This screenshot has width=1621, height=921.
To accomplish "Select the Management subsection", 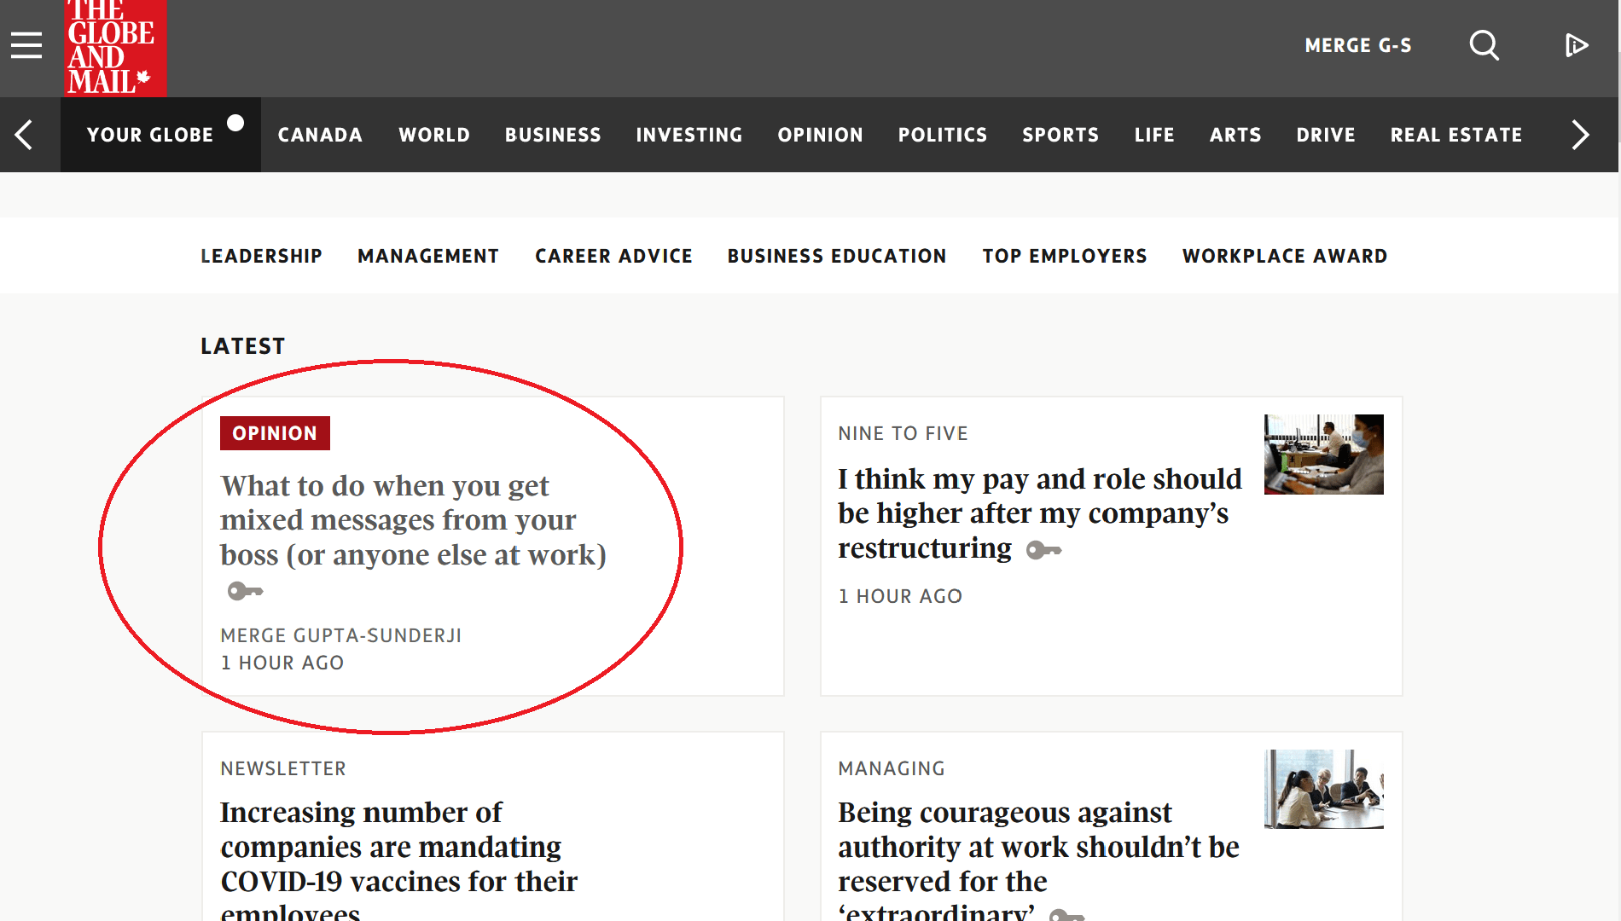I will click(x=428, y=256).
